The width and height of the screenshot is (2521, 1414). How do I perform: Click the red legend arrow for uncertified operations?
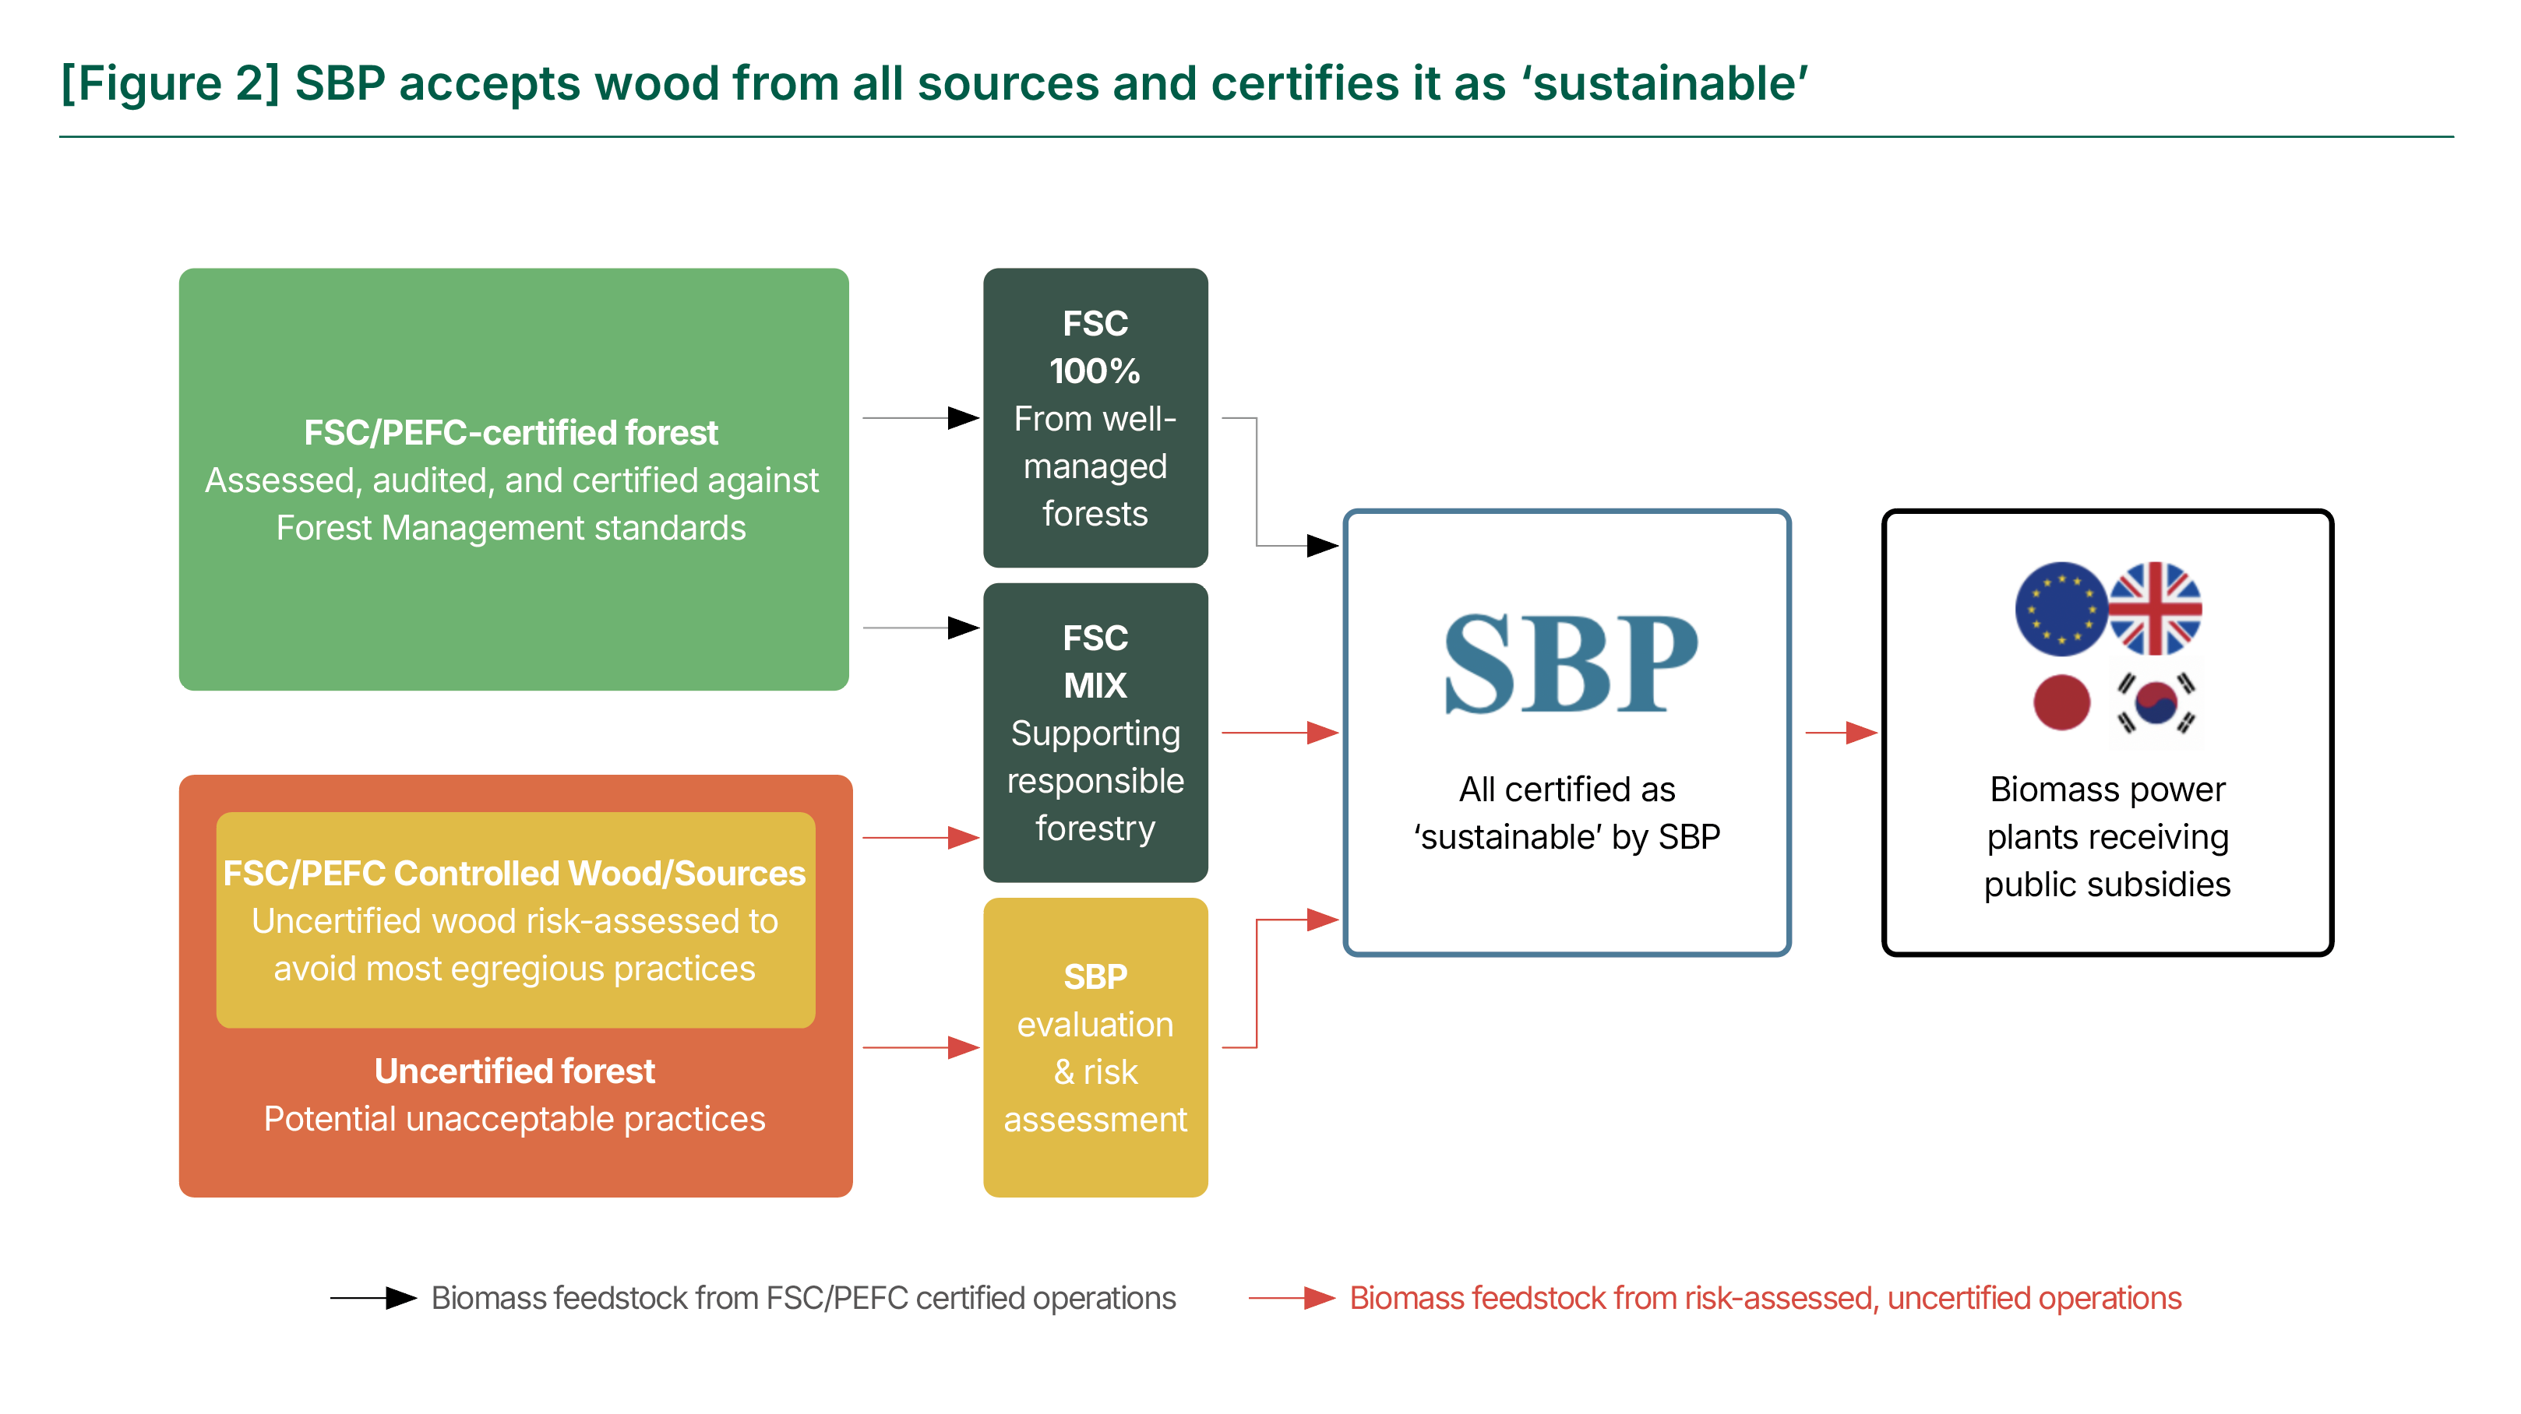tap(1292, 1298)
